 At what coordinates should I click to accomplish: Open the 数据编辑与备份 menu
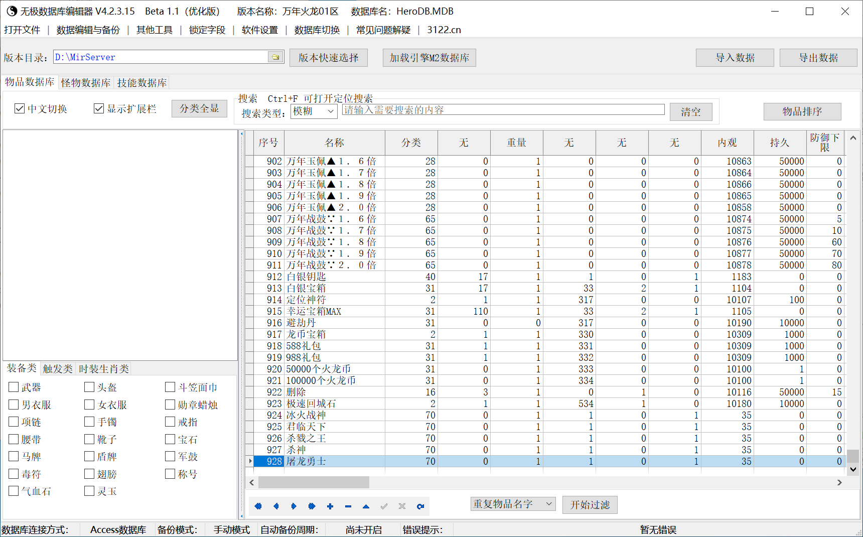point(88,30)
